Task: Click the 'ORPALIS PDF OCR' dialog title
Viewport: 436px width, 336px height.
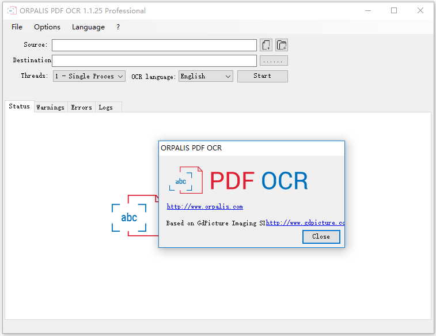Action: point(191,148)
